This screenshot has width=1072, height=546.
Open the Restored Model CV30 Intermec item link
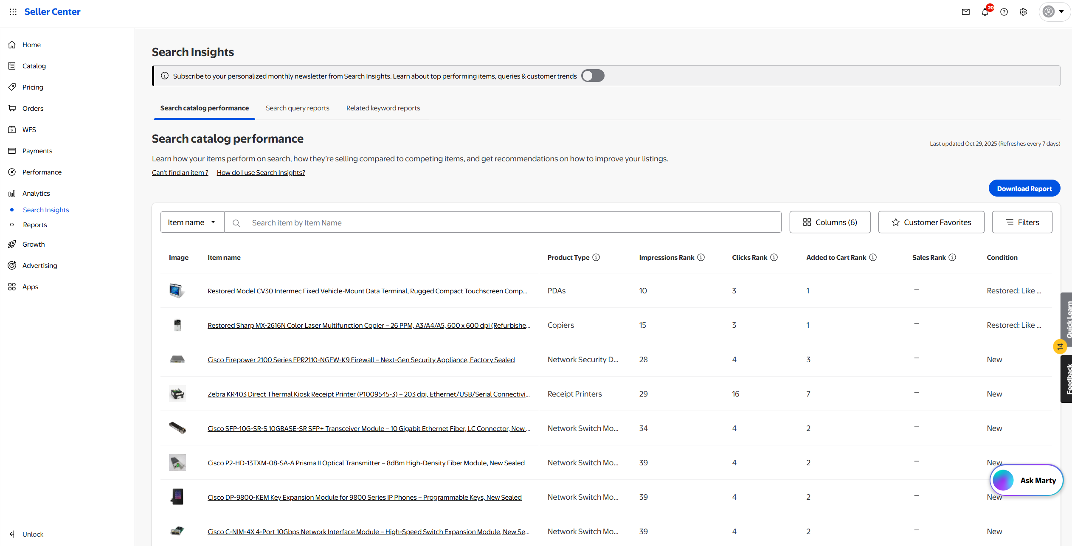click(367, 291)
